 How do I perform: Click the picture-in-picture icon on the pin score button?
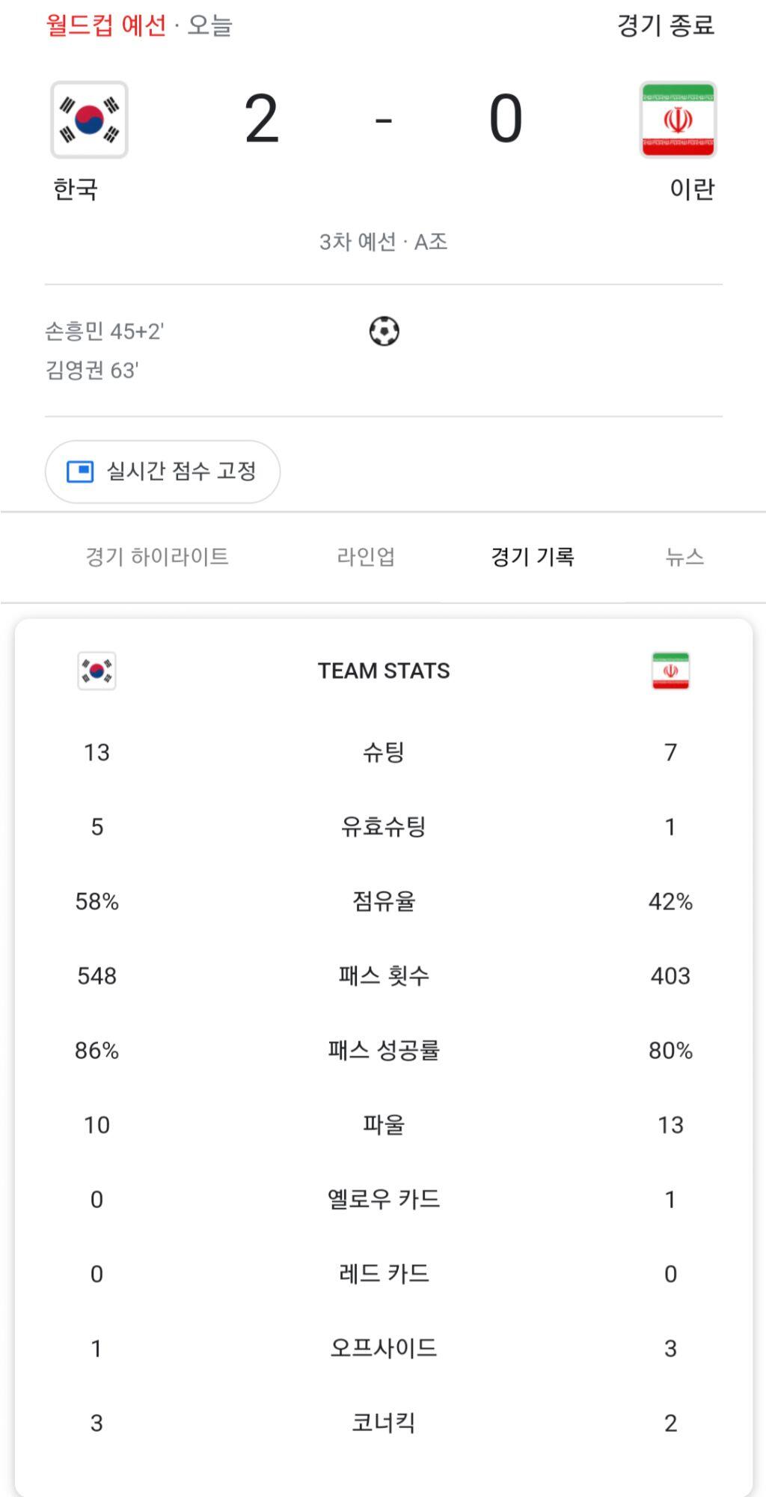coord(80,472)
